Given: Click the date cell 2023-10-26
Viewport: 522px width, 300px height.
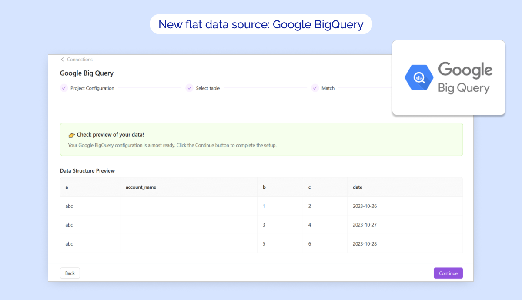Looking at the screenshot, I should click(x=365, y=206).
